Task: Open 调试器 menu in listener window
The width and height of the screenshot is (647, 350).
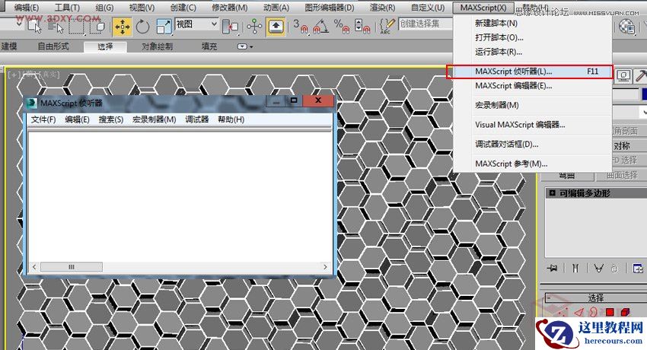Action: point(197,119)
